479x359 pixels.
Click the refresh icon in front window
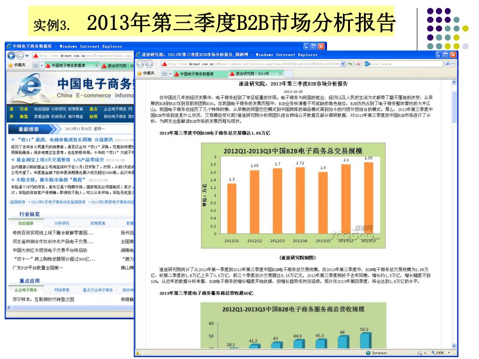pos(350,64)
